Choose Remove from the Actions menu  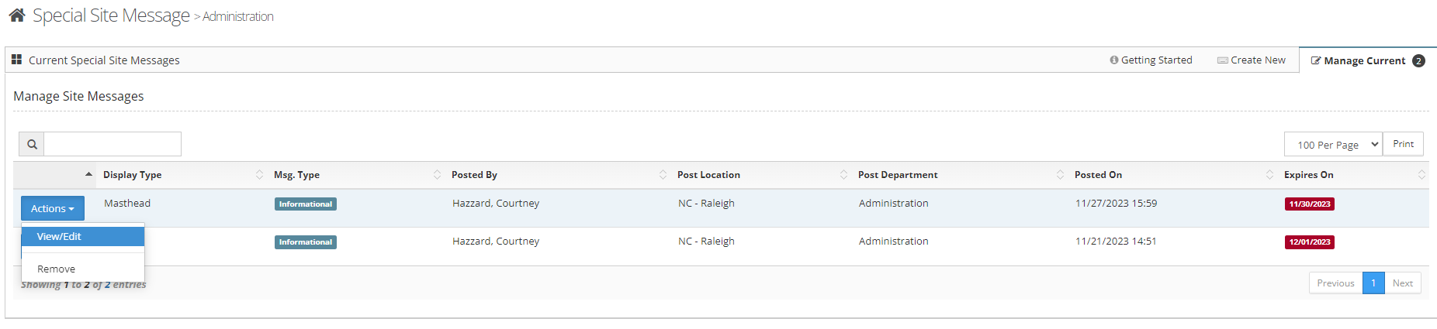[57, 269]
